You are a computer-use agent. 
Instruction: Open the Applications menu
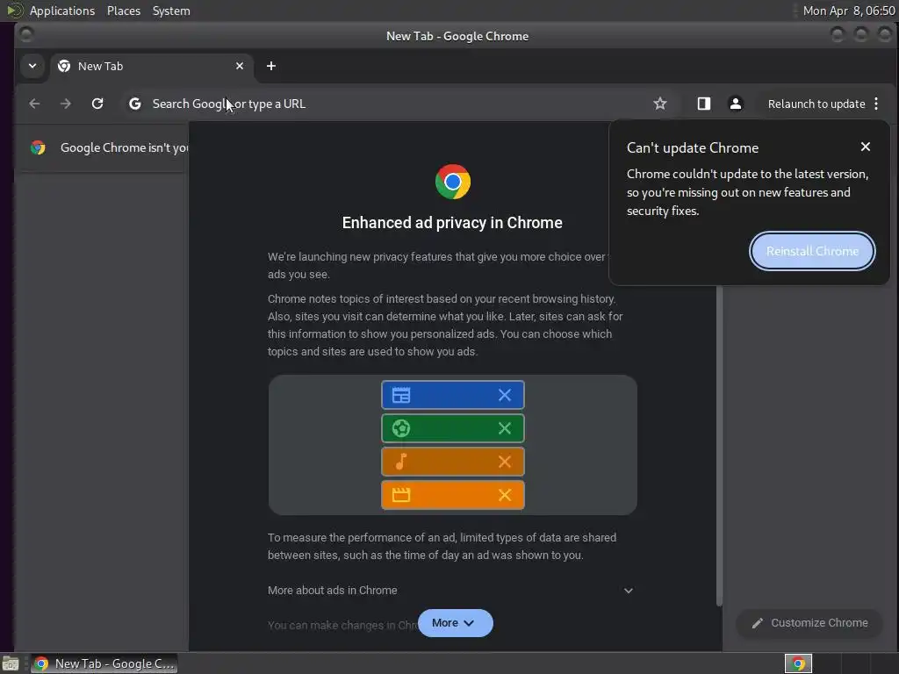click(x=62, y=11)
